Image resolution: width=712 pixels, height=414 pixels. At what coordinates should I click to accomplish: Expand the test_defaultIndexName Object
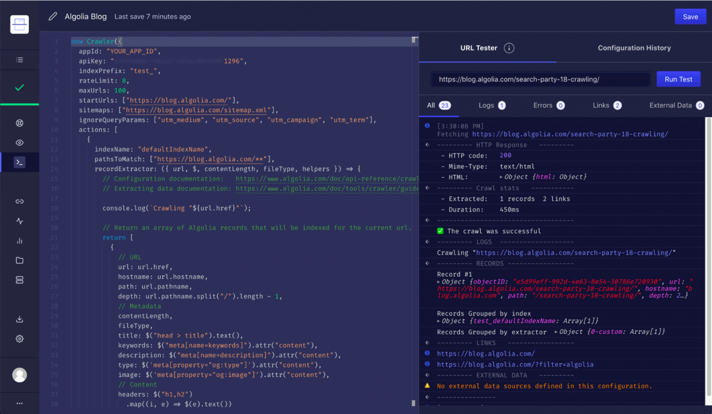click(439, 321)
